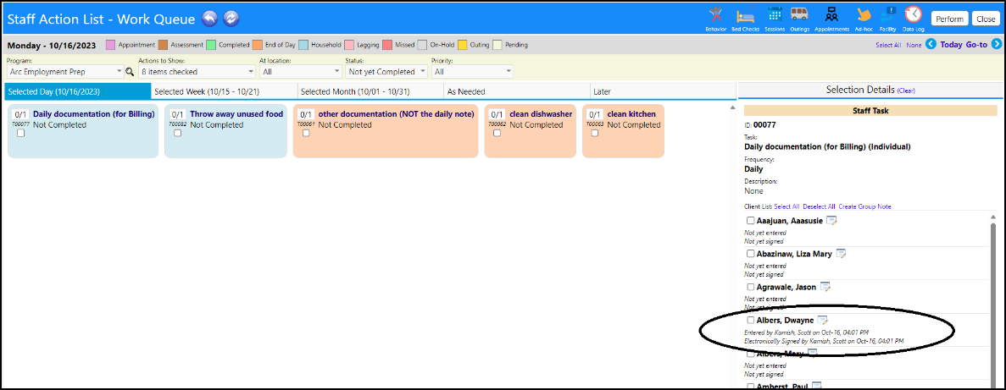The width and height of the screenshot is (1006, 390).
Task: Select Daily documentation (for Billing) card title
Action: click(x=94, y=114)
